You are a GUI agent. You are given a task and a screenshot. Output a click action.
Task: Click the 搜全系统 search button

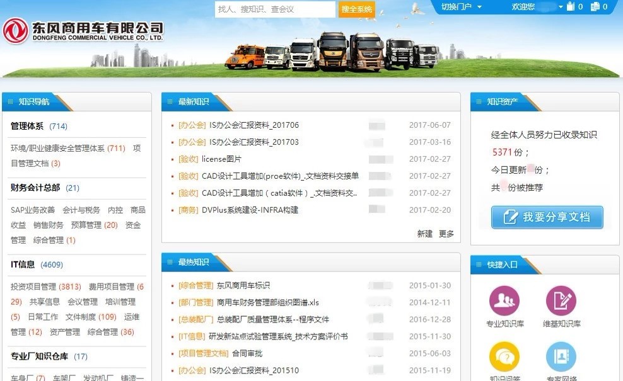click(356, 9)
